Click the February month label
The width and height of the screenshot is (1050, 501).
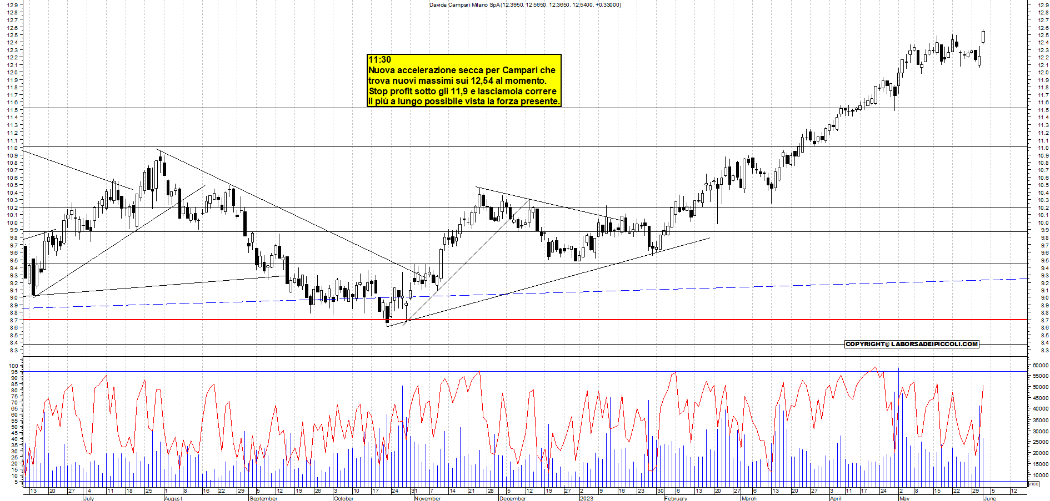tap(676, 498)
